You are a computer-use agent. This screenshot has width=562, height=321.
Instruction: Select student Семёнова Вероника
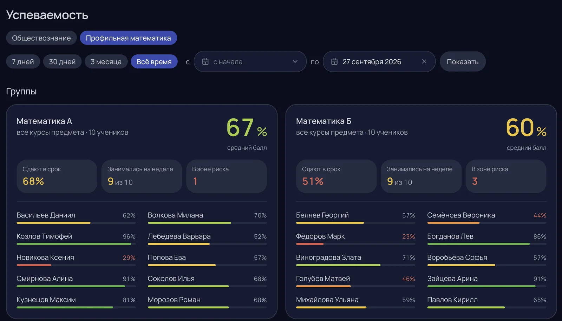[487, 218]
